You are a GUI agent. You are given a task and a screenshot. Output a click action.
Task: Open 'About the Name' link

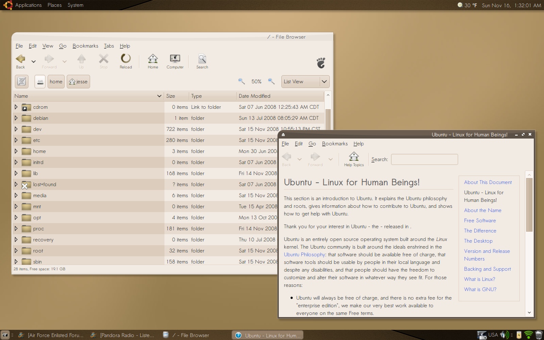483,210
